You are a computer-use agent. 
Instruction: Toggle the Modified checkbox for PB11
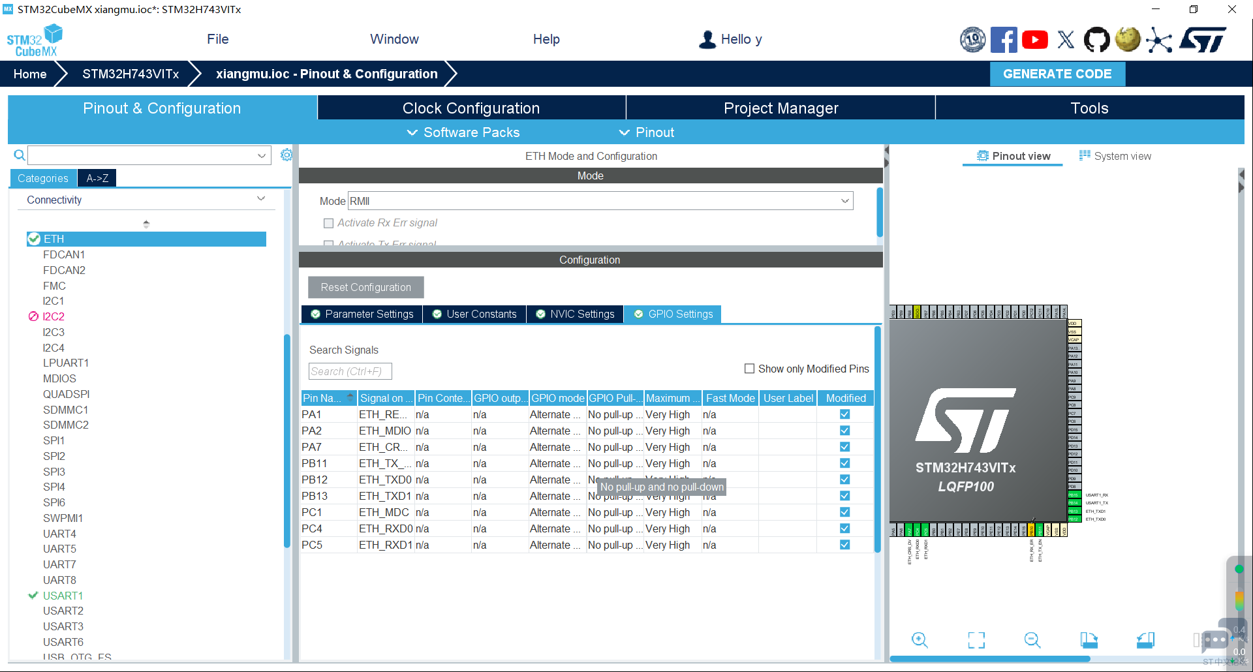(x=844, y=463)
